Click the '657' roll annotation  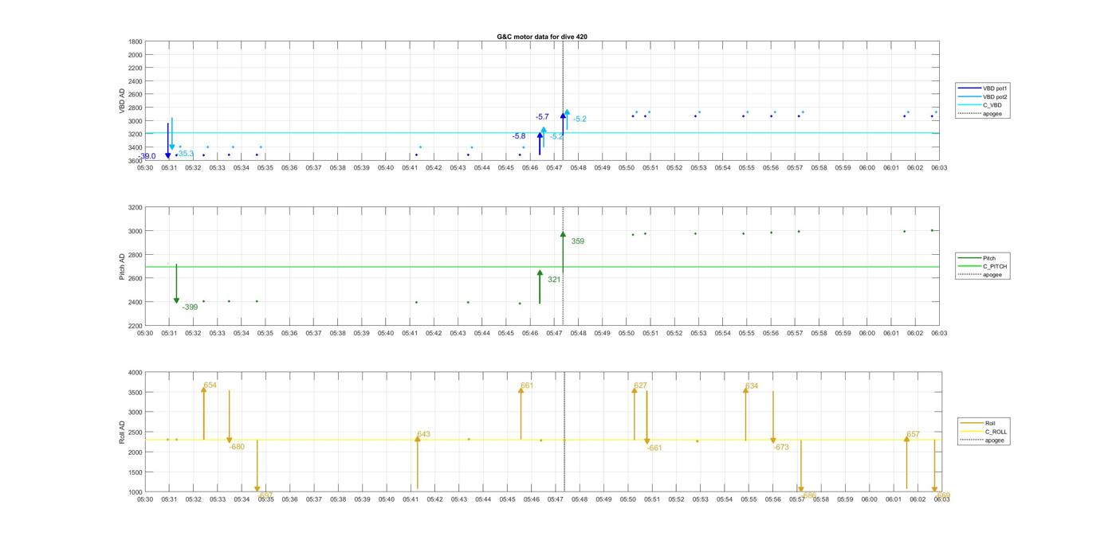click(x=913, y=434)
